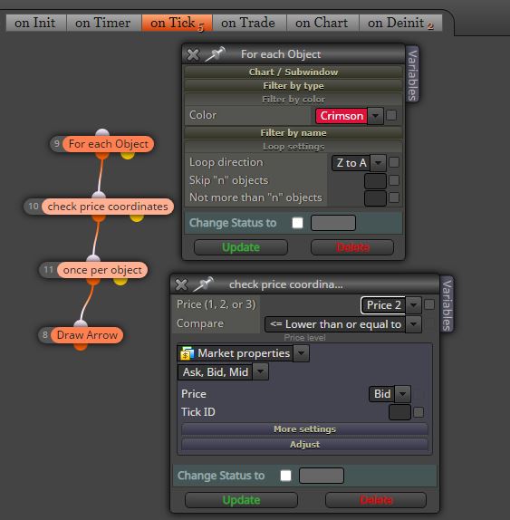This screenshot has width=510, height=520.
Task: Expand the Chart / Subwindow section
Action: click(x=293, y=72)
